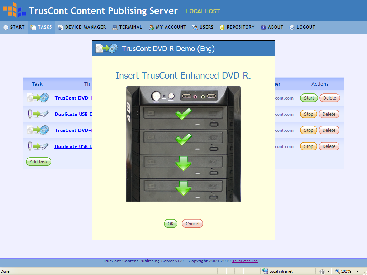Open the security lock dropdown arrow
The height and width of the screenshot is (275, 367).
[328, 271]
